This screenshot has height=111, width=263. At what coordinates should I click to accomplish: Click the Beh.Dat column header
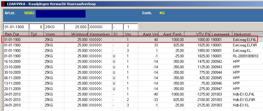pos(16,34)
